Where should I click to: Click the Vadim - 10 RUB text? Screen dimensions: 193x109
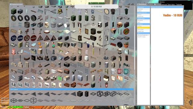[x=172, y=15]
